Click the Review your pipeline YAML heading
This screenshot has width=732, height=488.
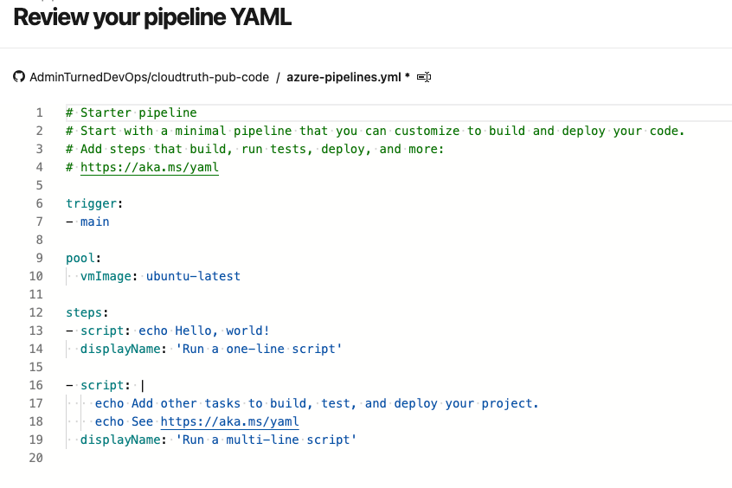coord(152,18)
